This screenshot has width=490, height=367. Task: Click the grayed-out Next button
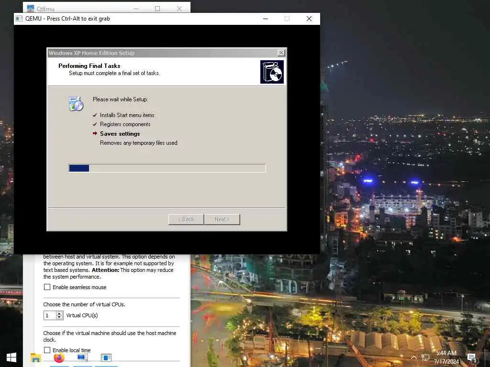coord(222,219)
